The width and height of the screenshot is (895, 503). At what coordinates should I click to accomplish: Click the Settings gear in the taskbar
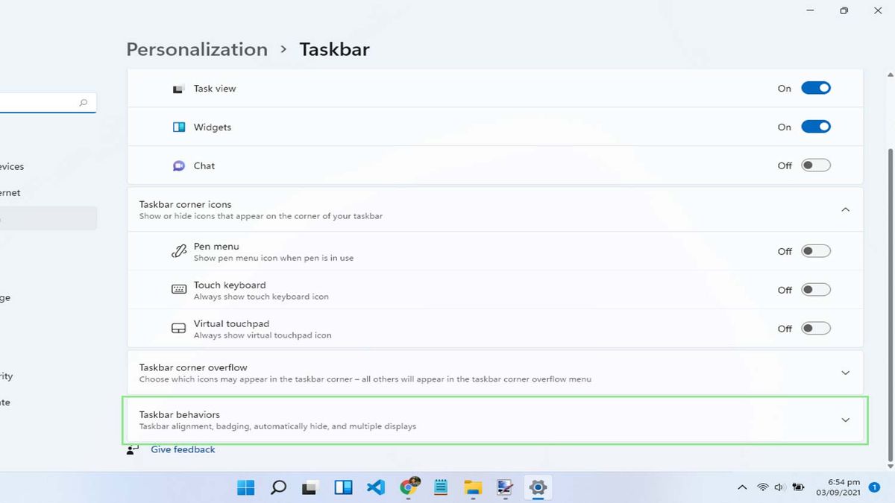tap(537, 487)
